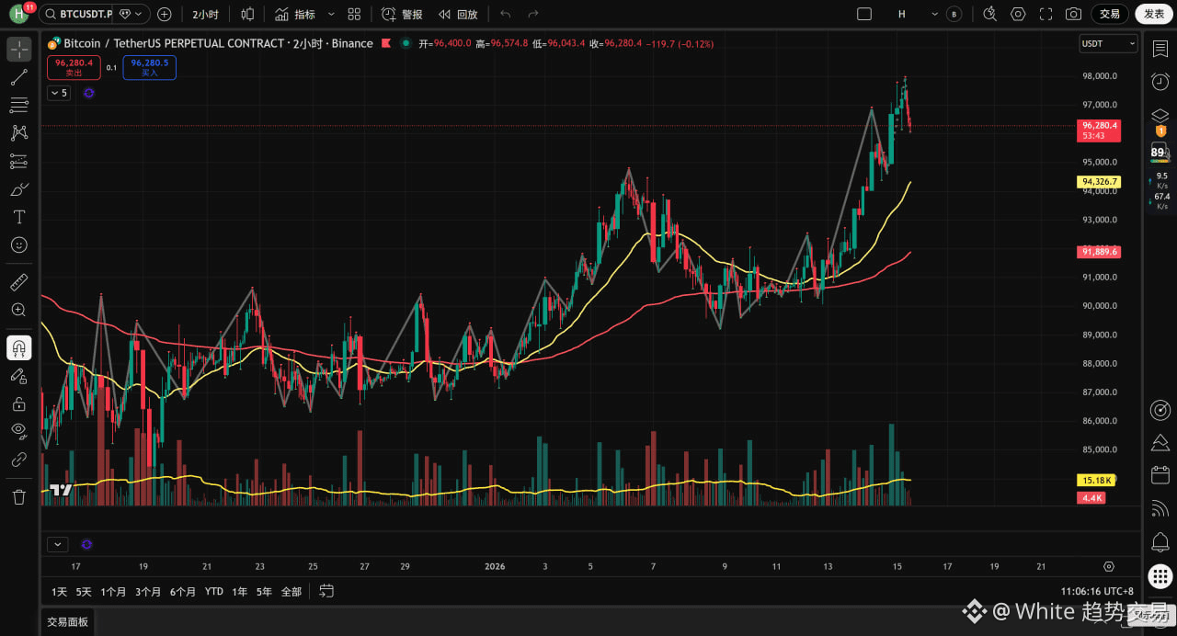
Task: Toggle lock all drawing tools
Action: 19,403
